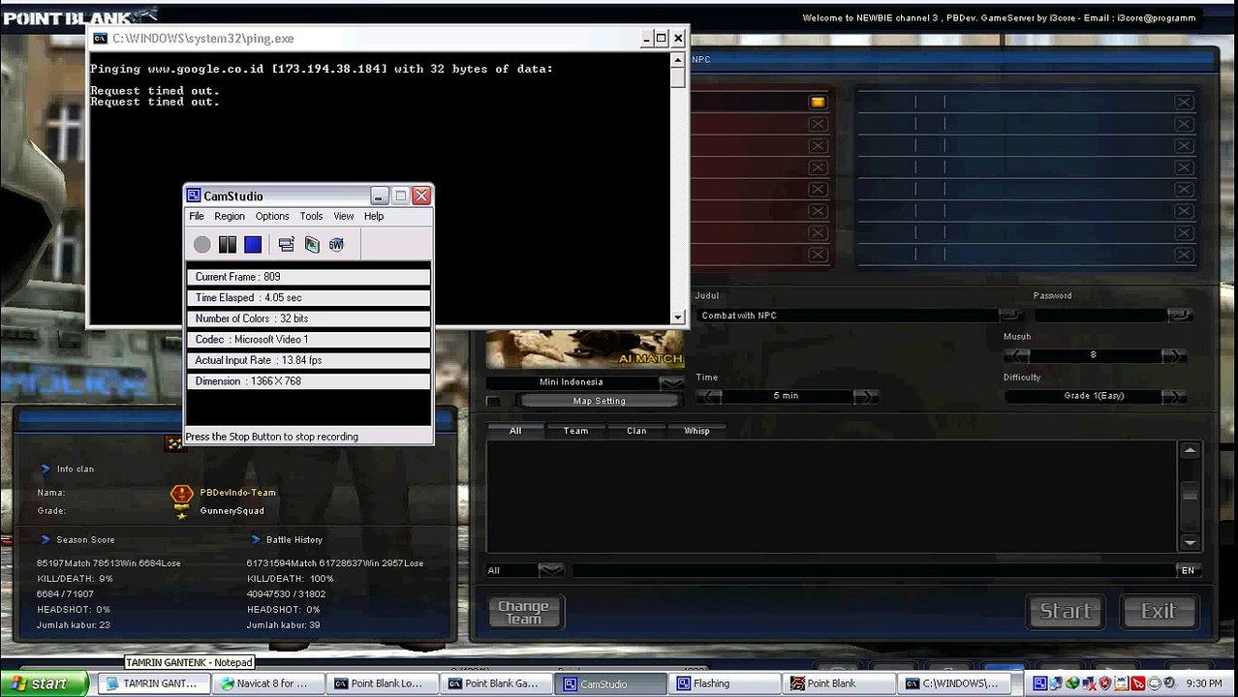Close the second slot in red team
The height and width of the screenshot is (697, 1238).
point(818,124)
